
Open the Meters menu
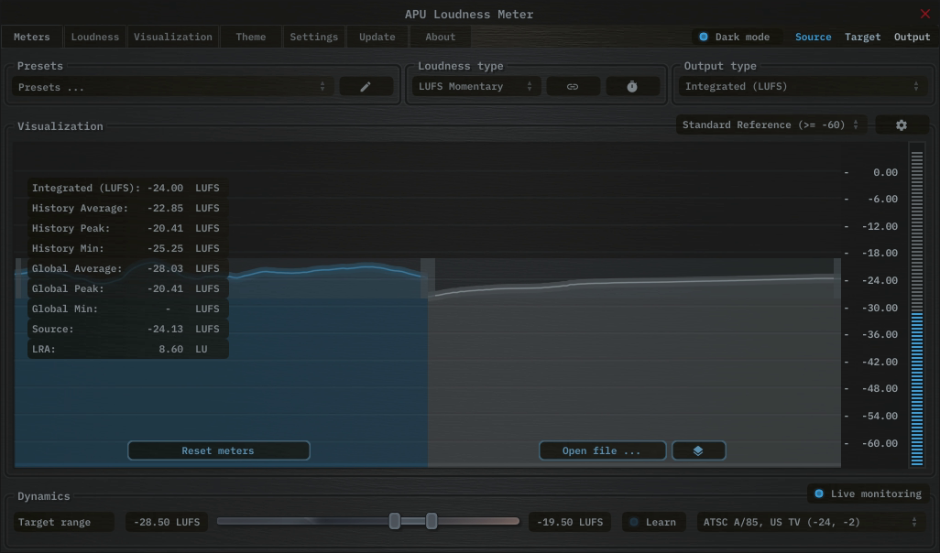[32, 37]
